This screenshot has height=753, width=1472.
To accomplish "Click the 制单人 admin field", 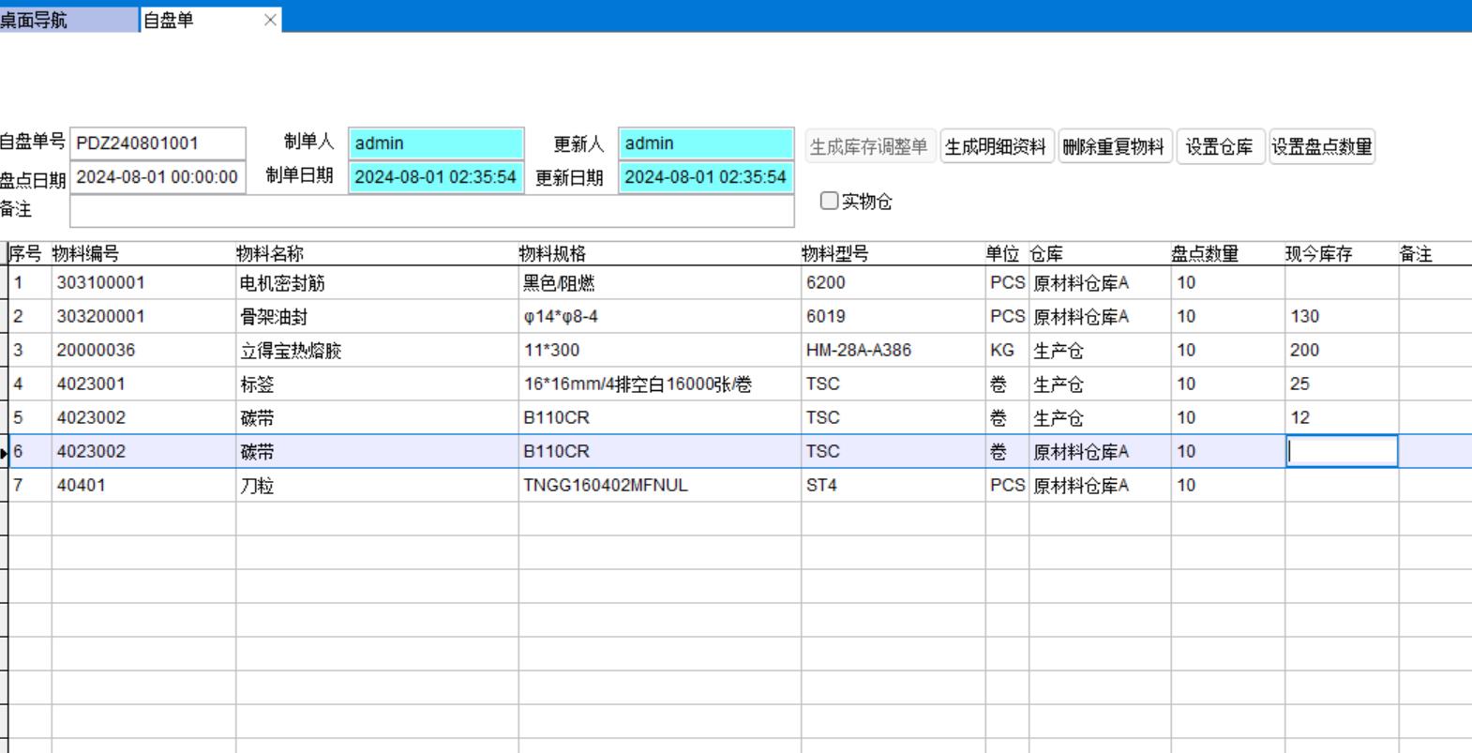I will click(435, 143).
